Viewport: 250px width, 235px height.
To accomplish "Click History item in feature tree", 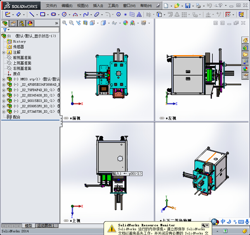I will [x=19, y=41].
